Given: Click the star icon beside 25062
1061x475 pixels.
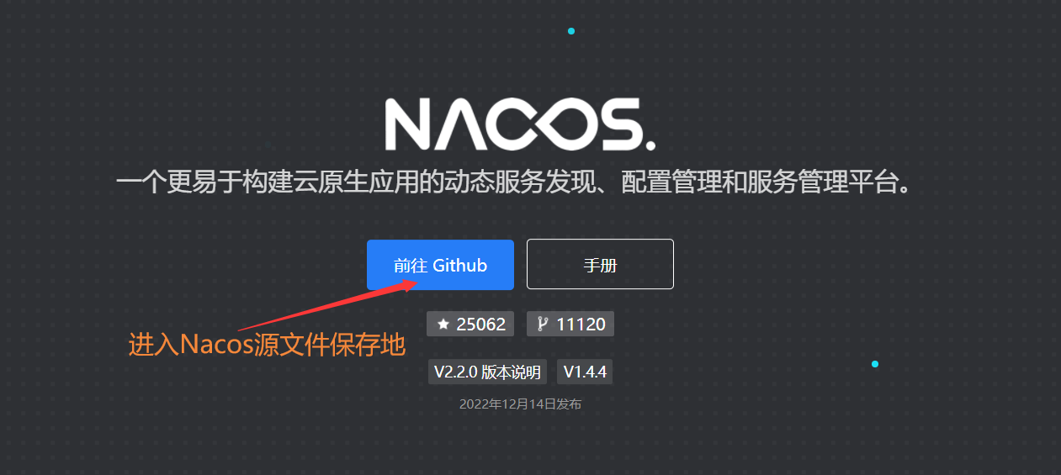Looking at the screenshot, I should [443, 325].
